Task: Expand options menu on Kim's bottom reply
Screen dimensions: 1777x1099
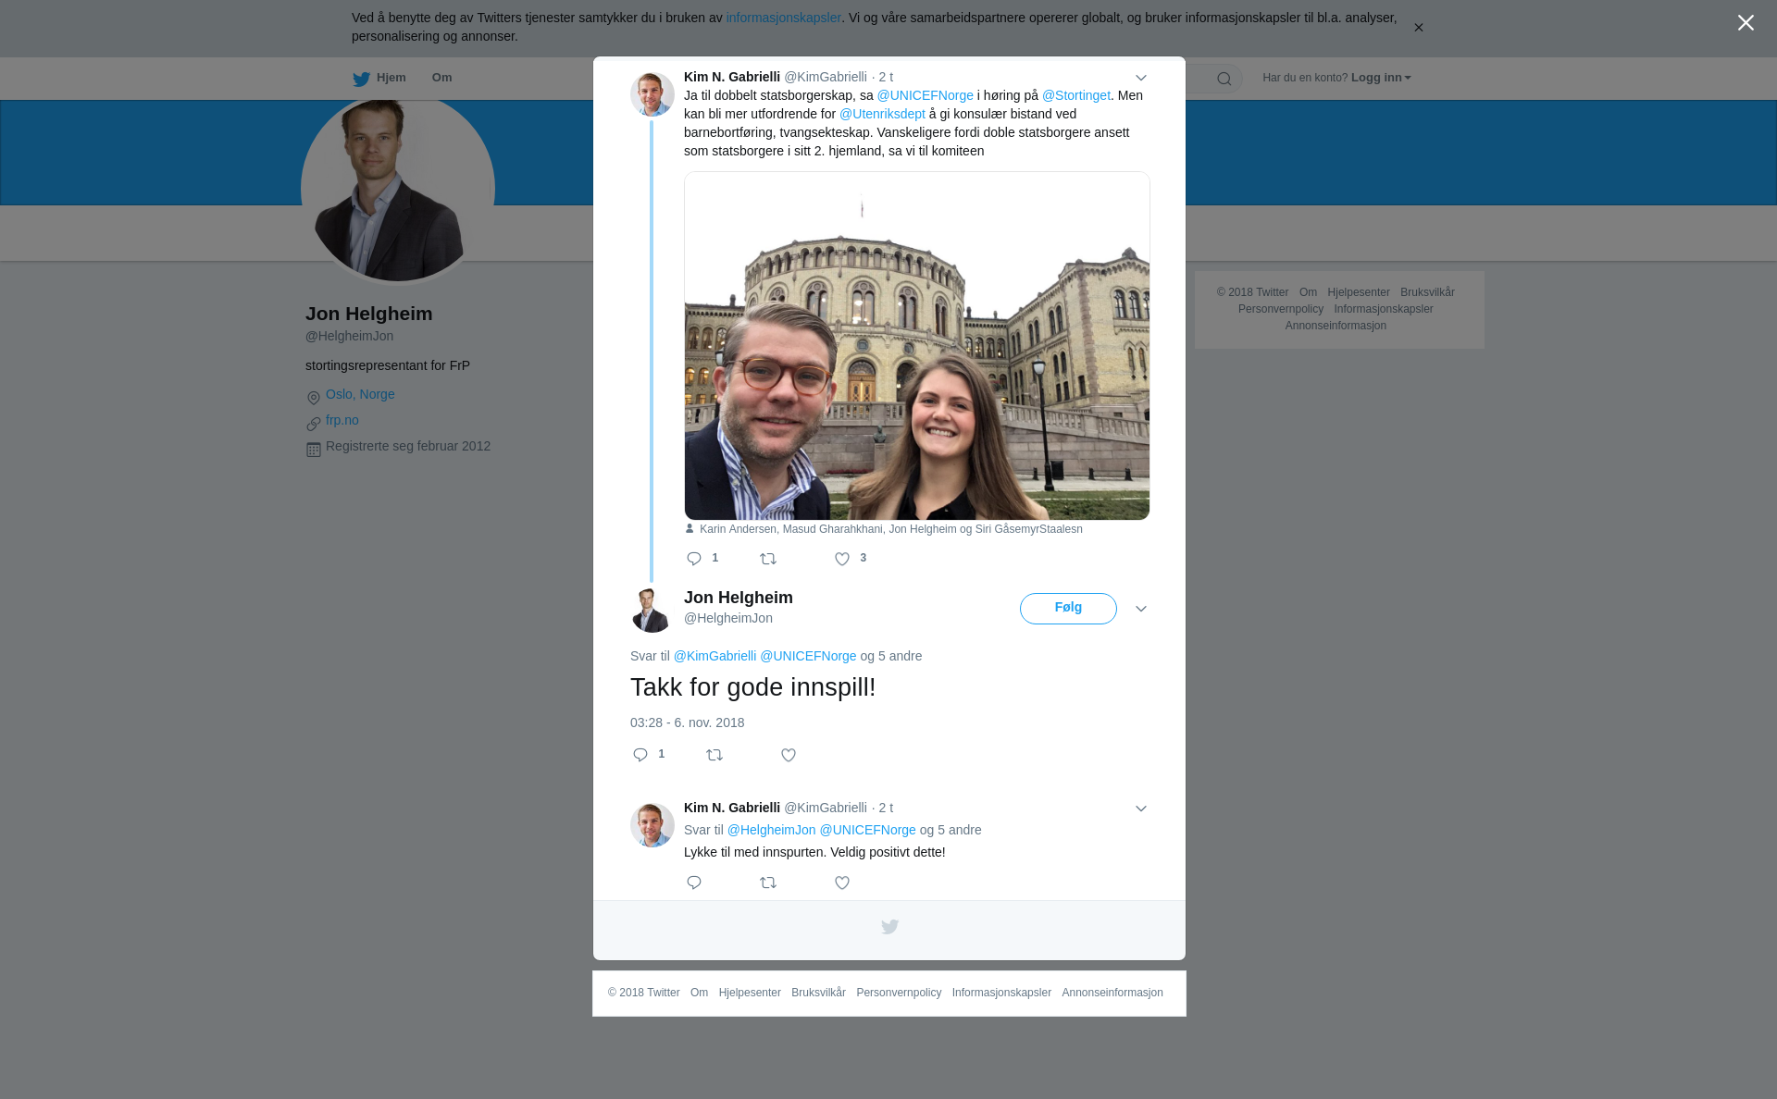Action: (x=1141, y=809)
